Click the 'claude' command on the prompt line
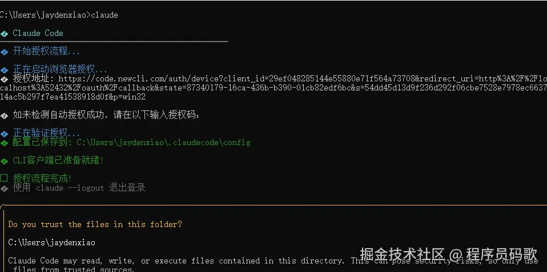The height and width of the screenshot is (272, 547). click(x=104, y=15)
